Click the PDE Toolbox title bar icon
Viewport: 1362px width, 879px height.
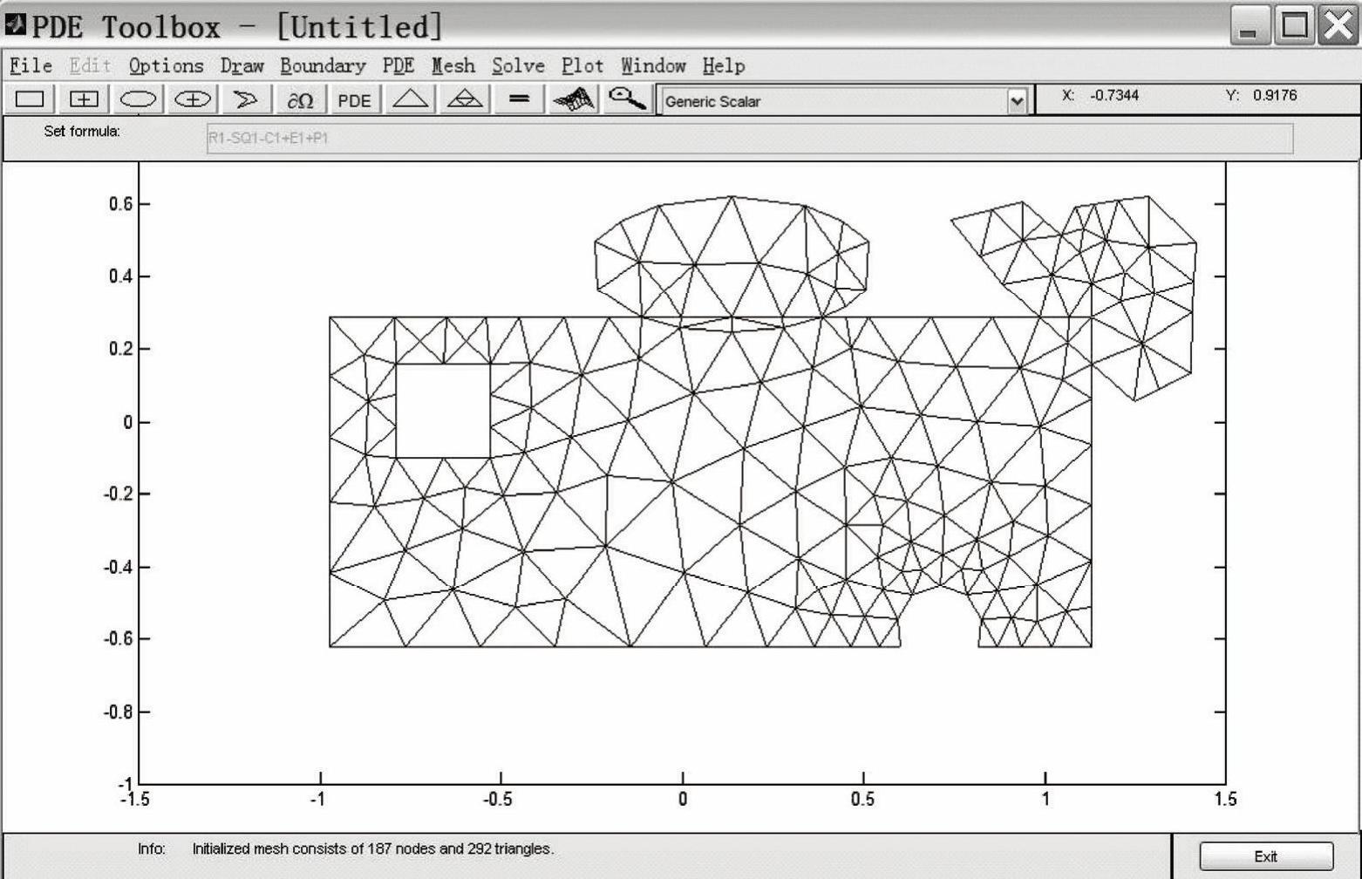pyautogui.click(x=16, y=24)
